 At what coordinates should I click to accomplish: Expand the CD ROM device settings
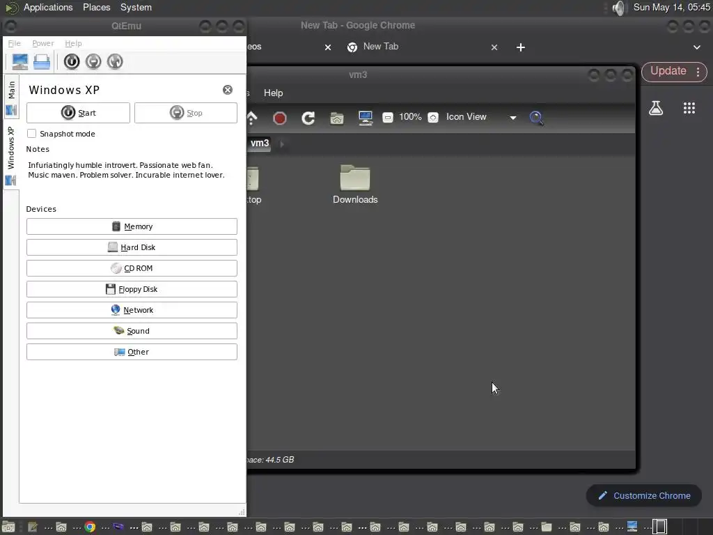tap(132, 268)
